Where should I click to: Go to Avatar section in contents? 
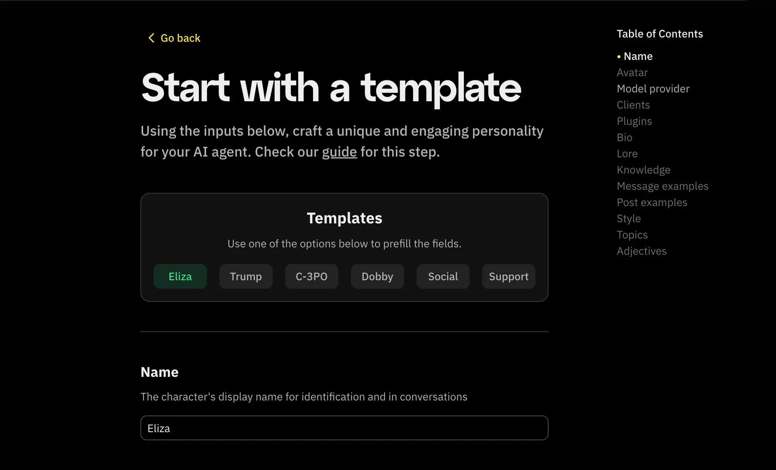click(x=632, y=73)
